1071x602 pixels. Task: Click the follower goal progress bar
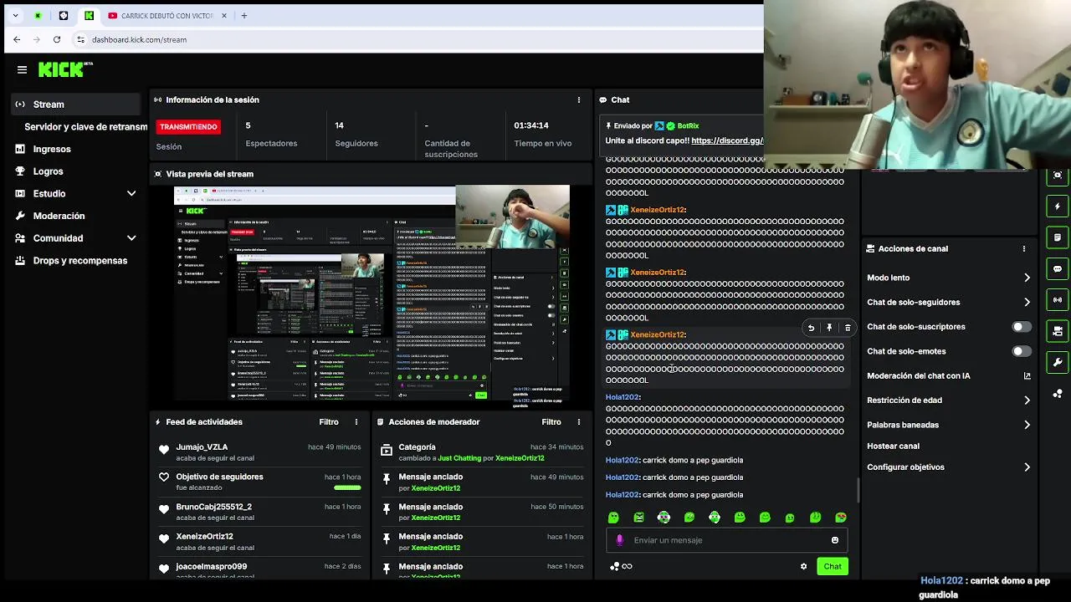(347, 487)
